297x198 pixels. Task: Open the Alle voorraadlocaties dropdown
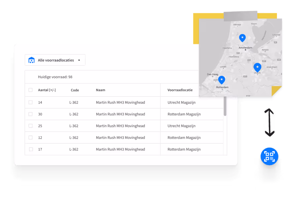click(55, 60)
